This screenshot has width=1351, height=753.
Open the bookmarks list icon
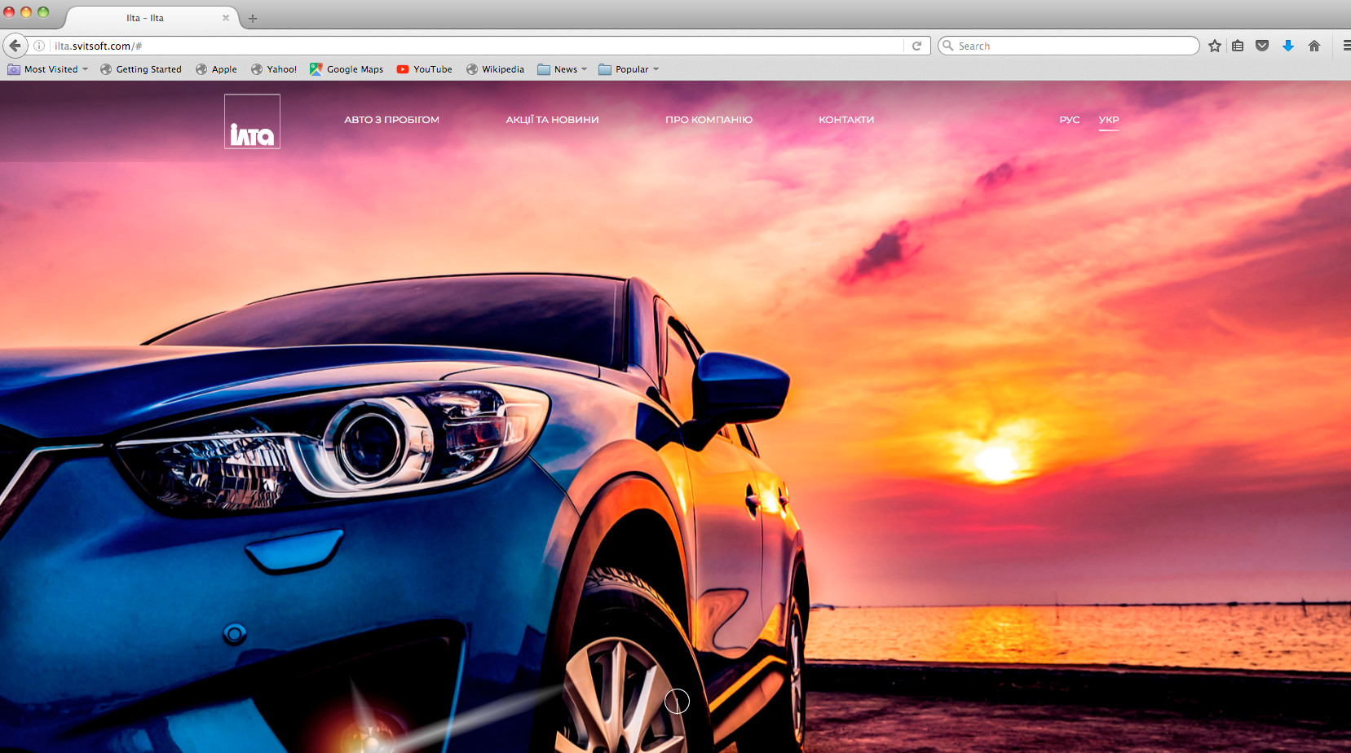point(1238,46)
